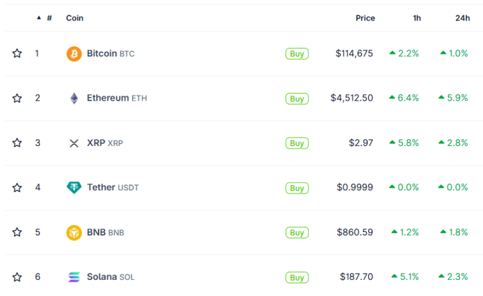This screenshot has width=483, height=296.
Task: Favorite Bitcoin with the star
Action: tap(17, 53)
